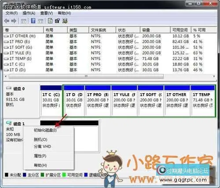Click the blue Help question-mark toolbar icon
The width and height of the screenshot is (220, 188).
click(x=33, y=21)
